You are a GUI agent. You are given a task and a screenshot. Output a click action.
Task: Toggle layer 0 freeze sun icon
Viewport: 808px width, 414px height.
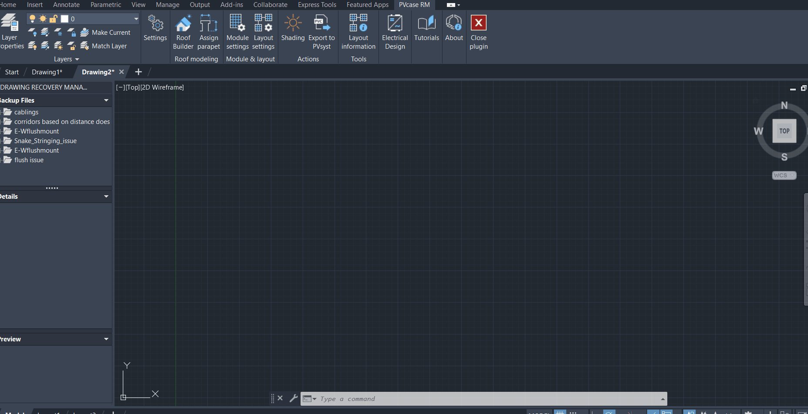pyautogui.click(x=43, y=19)
